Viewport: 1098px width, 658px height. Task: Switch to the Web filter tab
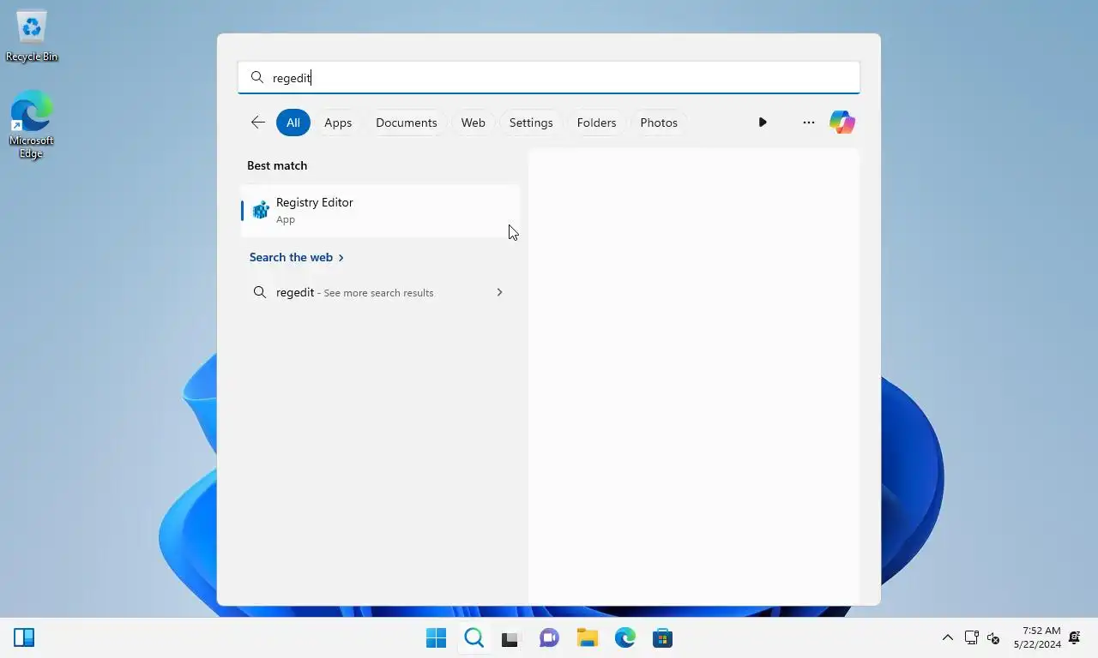click(x=473, y=123)
